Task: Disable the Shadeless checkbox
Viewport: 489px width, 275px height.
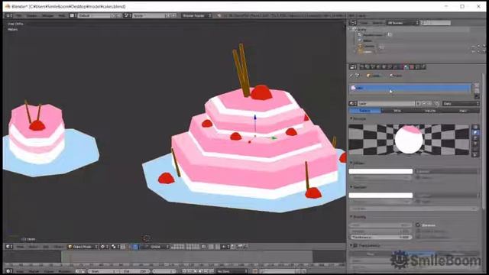Action: [418, 225]
